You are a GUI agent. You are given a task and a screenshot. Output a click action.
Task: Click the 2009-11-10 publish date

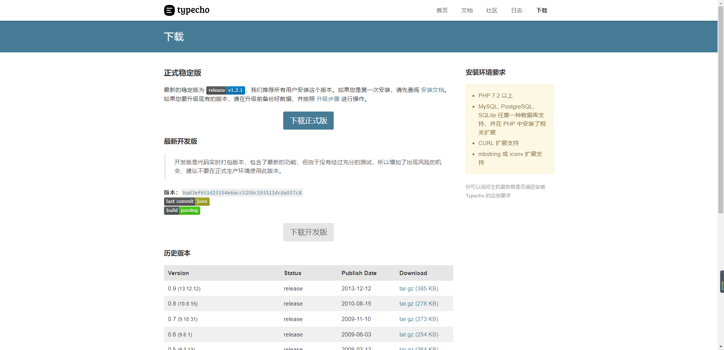pyautogui.click(x=356, y=319)
